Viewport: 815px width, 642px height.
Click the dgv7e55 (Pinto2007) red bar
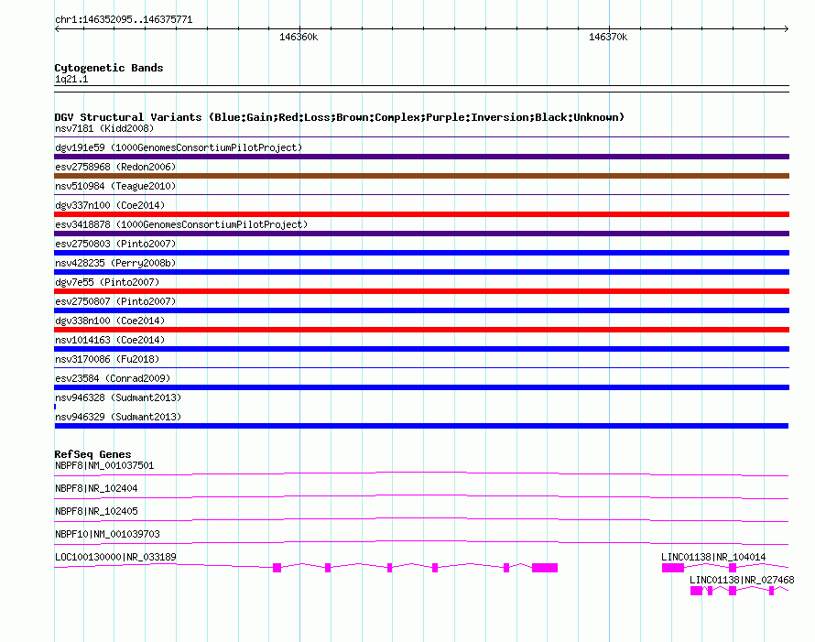[x=421, y=291]
